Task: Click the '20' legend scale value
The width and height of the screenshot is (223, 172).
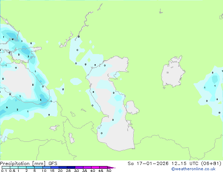Action: [x=60, y=171]
